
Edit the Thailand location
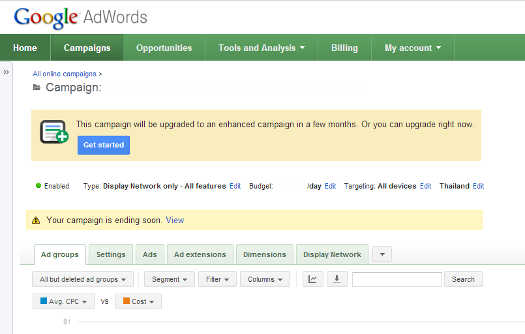[x=478, y=186]
